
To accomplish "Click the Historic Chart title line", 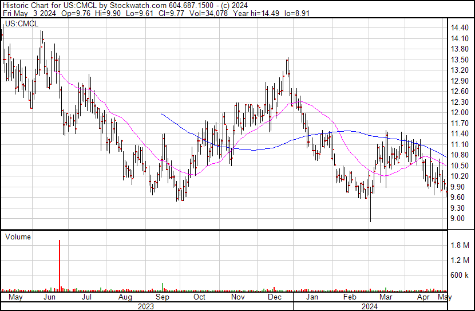I will coord(125,6).
